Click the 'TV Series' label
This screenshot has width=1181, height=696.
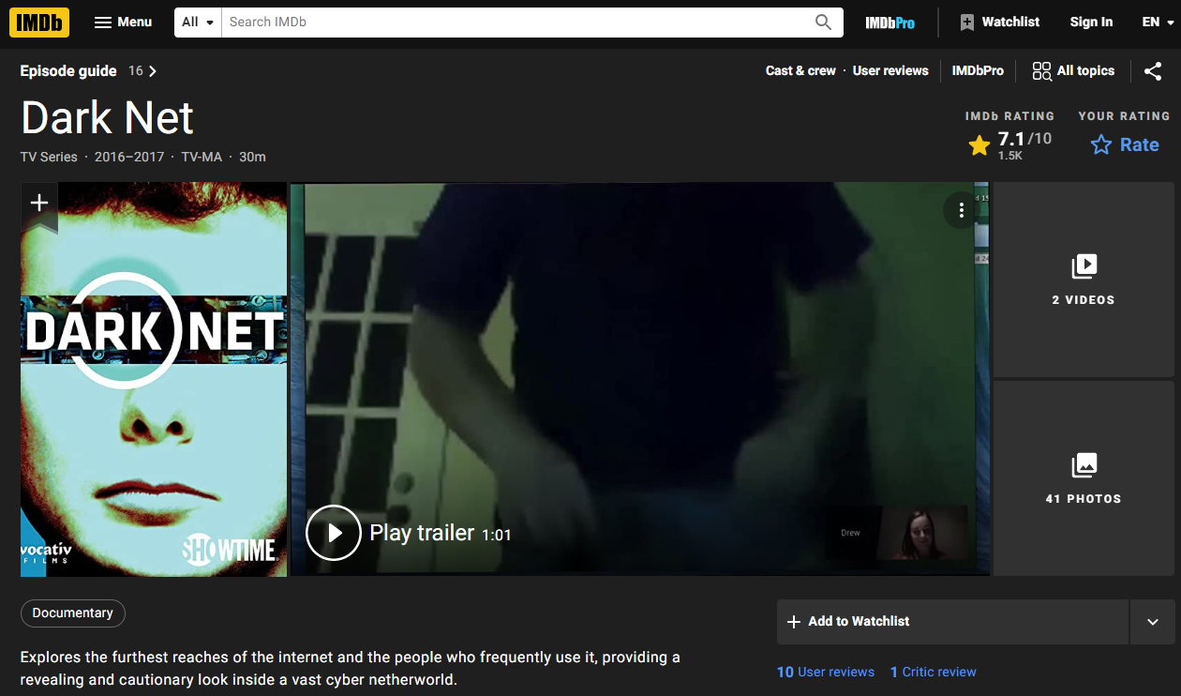(49, 157)
